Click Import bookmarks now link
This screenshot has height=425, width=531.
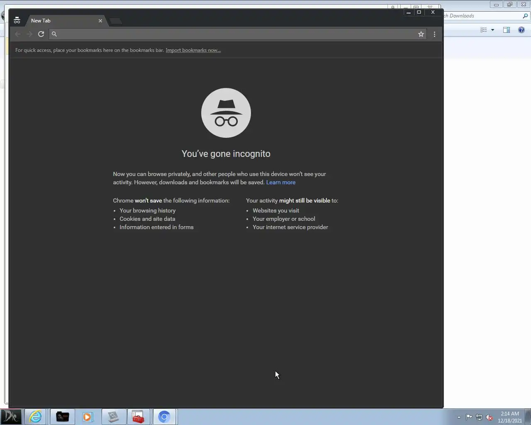tap(193, 50)
